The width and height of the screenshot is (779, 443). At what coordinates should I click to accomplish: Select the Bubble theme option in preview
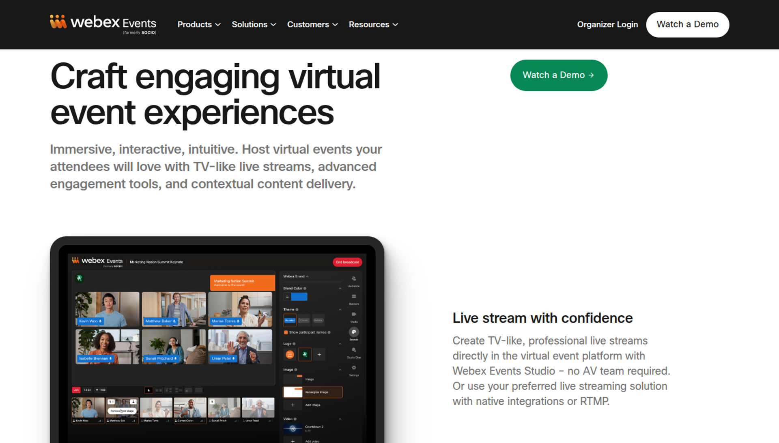tap(318, 320)
